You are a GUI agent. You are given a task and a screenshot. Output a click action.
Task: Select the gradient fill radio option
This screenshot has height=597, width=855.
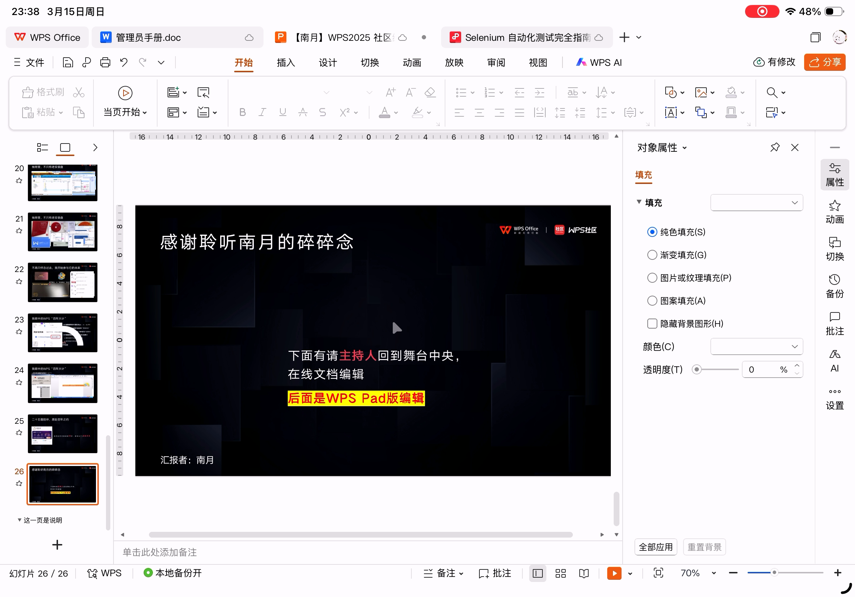pyautogui.click(x=652, y=255)
